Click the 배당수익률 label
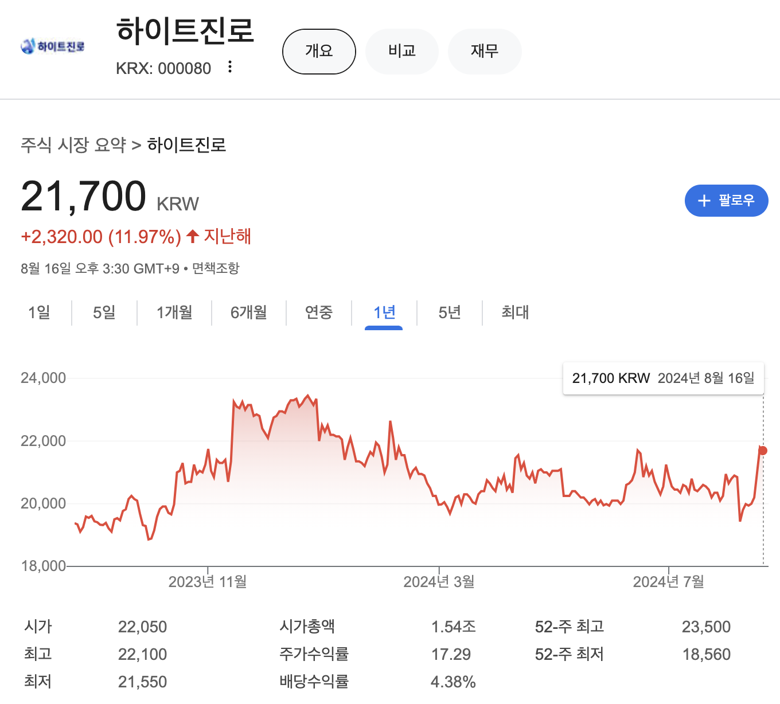780x704 pixels. pos(314,681)
